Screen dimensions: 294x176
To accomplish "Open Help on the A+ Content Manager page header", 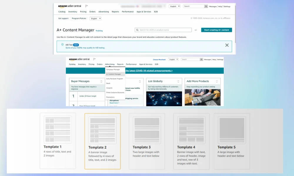I will 220,6.
